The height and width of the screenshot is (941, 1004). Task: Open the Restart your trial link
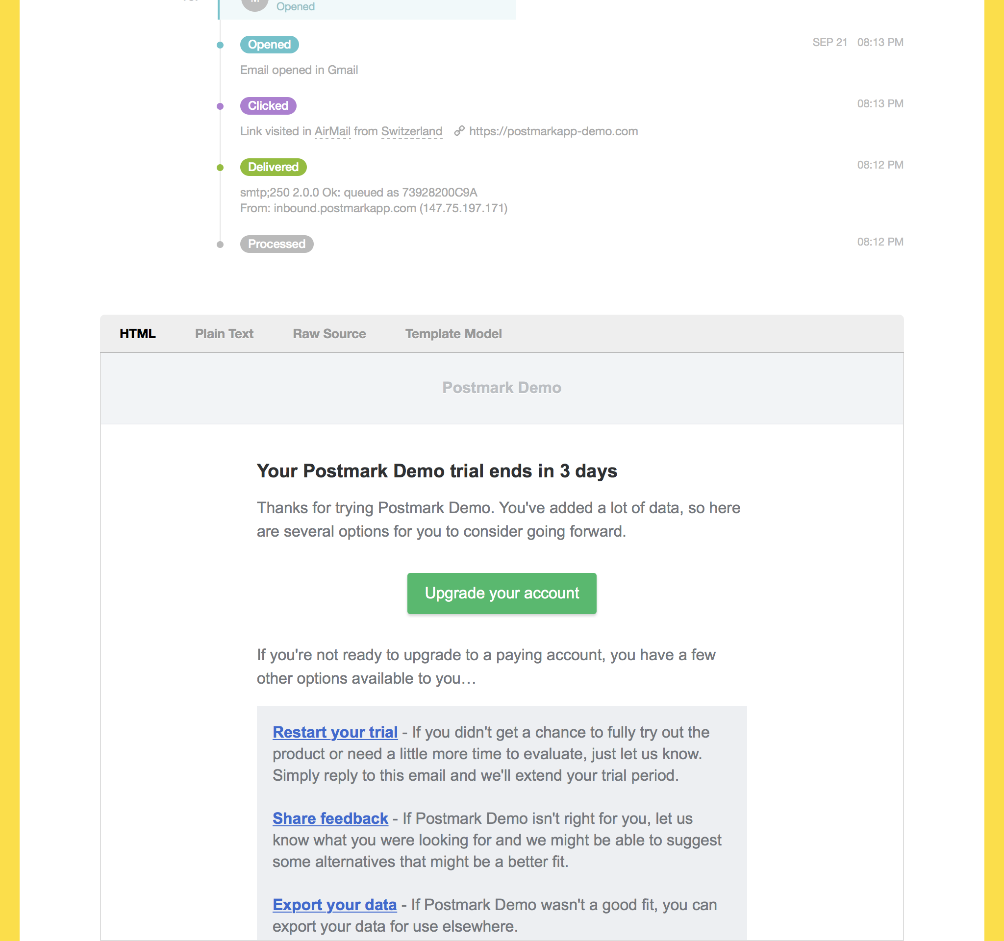tap(335, 732)
